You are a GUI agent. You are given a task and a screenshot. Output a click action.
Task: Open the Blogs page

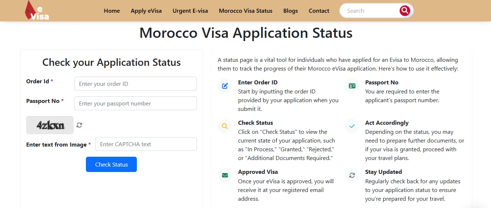pyautogui.click(x=290, y=11)
